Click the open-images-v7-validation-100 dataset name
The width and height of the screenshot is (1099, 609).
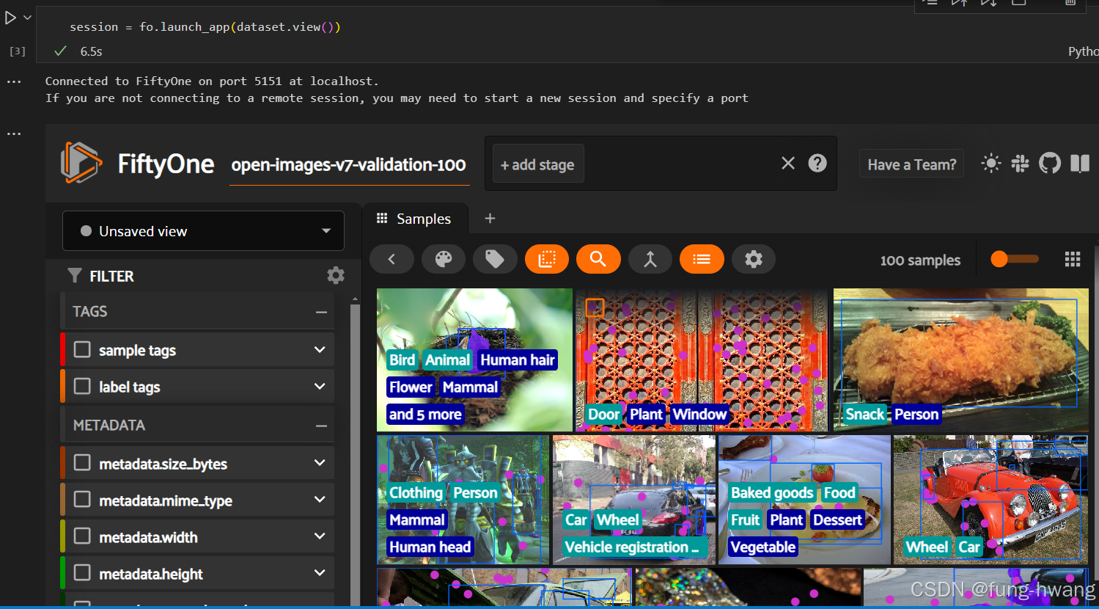[x=348, y=165]
